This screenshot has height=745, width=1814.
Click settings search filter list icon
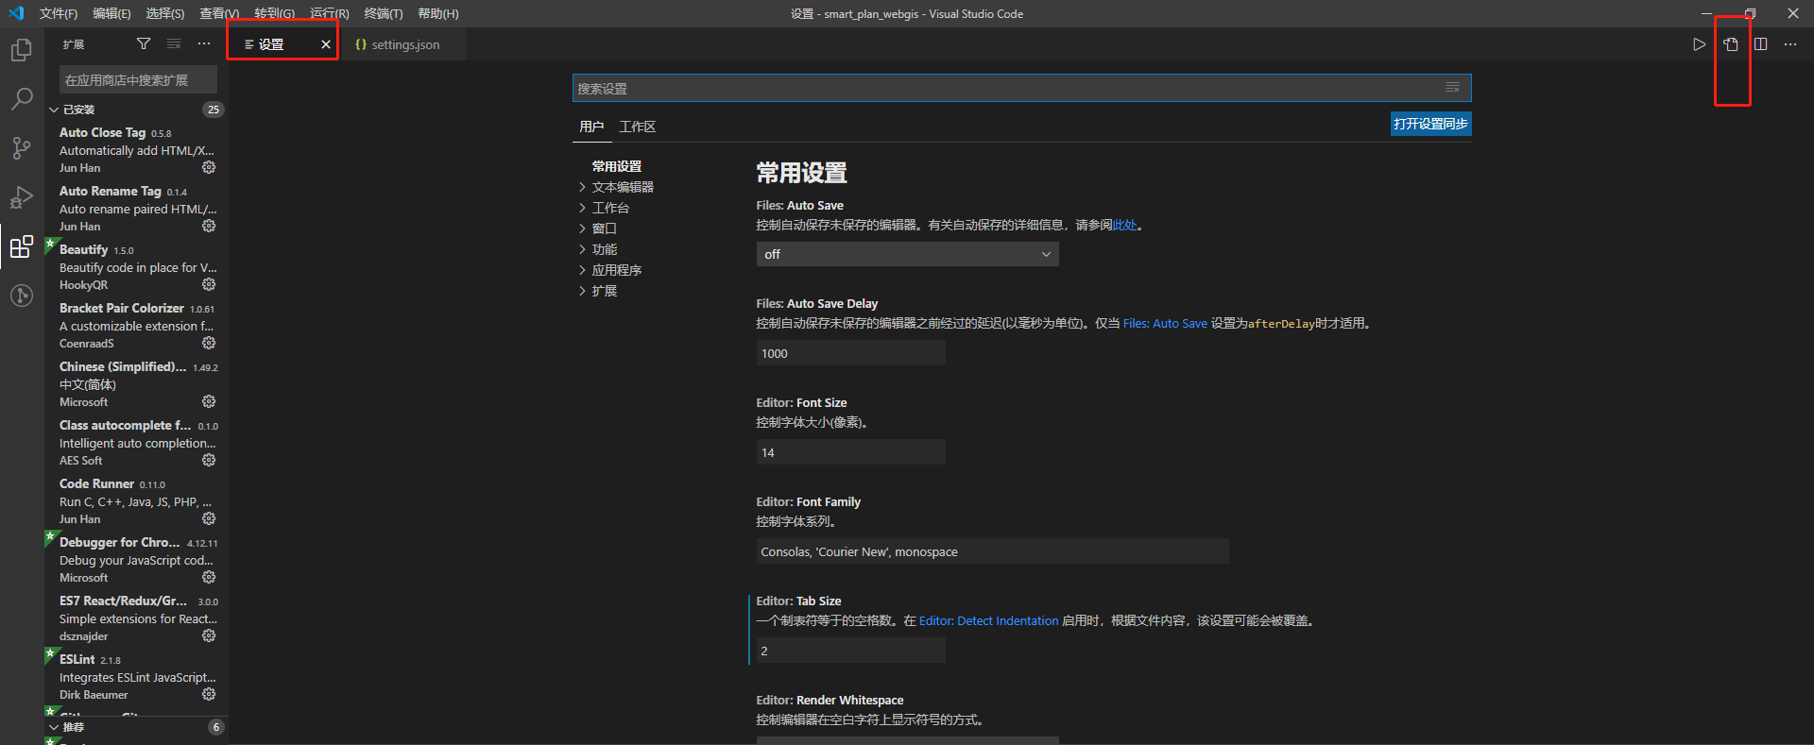coord(1452,88)
